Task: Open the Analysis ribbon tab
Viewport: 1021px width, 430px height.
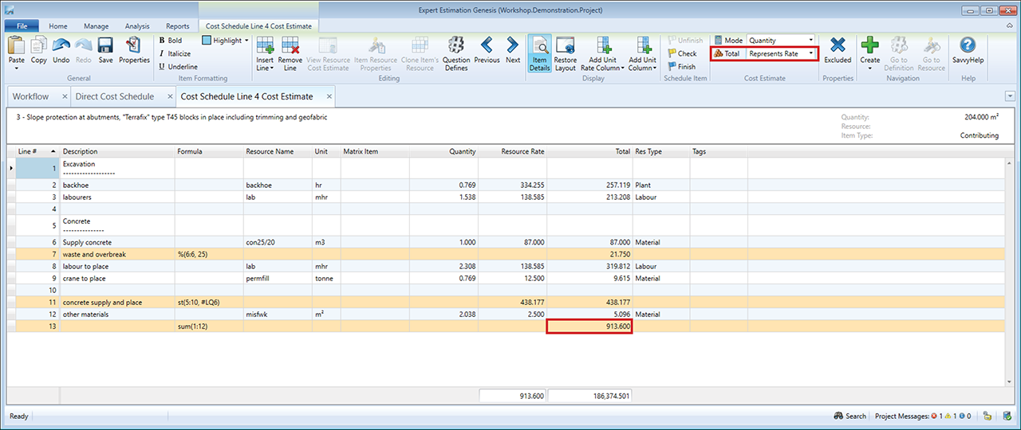Action: pyautogui.click(x=137, y=26)
